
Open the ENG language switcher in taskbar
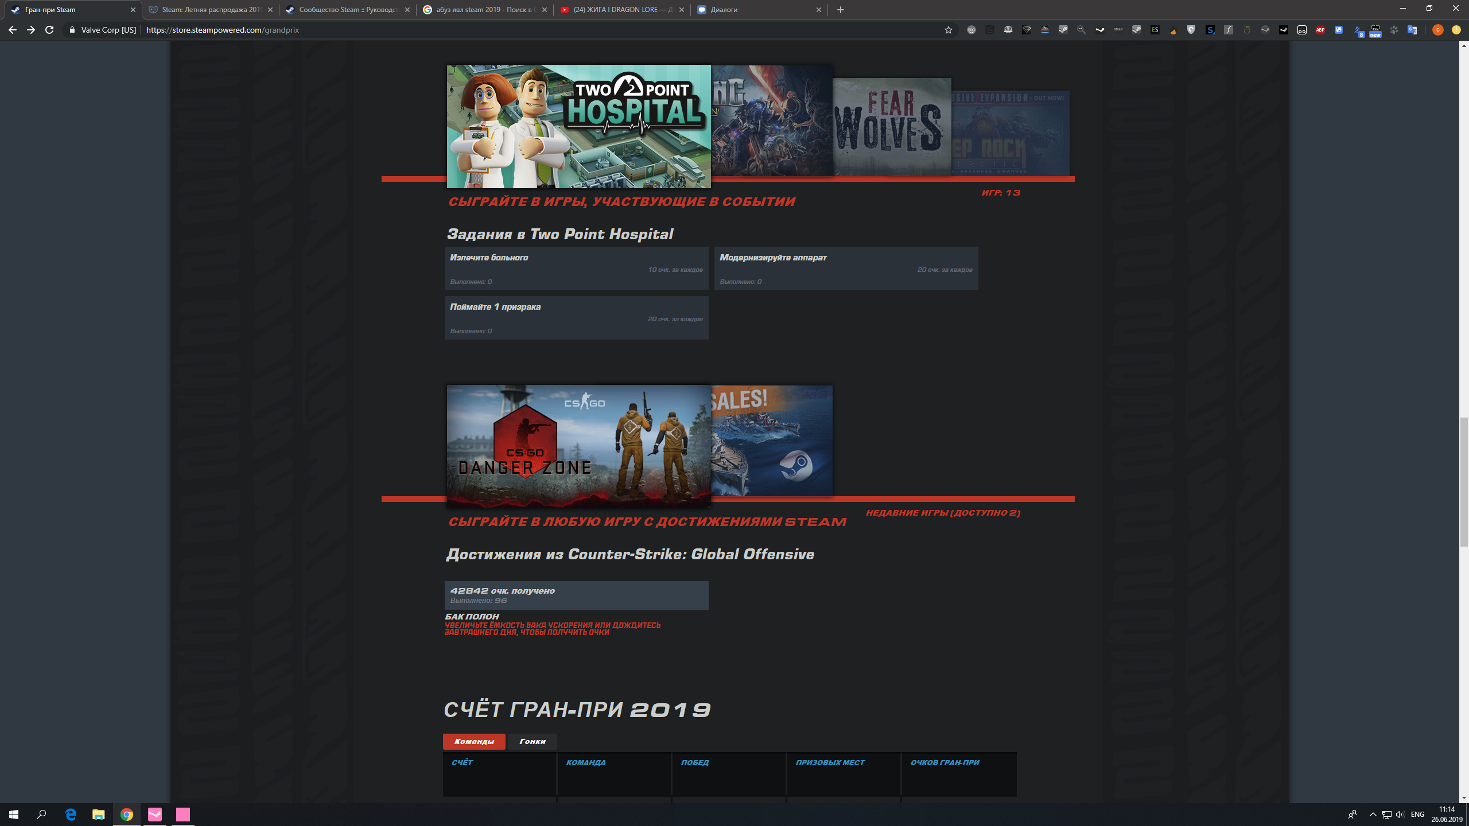[x=1417, y=815]
